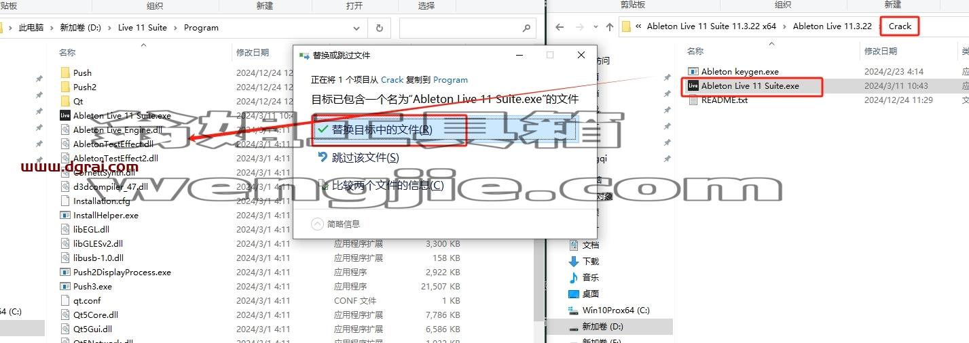Click Program in the left window breadcrumb

pyautogui.click(x=201, y=28)
